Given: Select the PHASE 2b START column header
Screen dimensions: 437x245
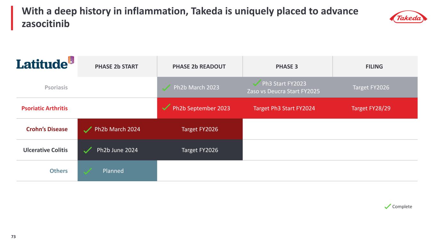Looking at the screenshot, I should [x=117, y=67].
